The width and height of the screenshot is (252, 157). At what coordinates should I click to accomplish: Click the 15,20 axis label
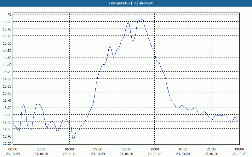click(x=7, y=36)
